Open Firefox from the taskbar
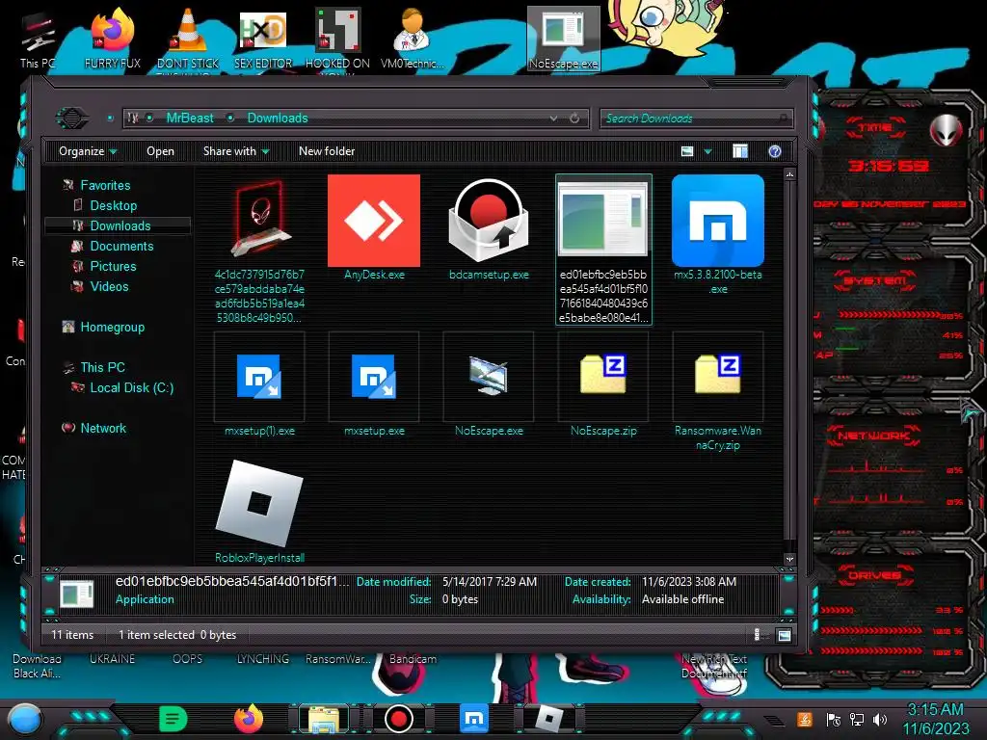987x740 pixels. point(249,719)
